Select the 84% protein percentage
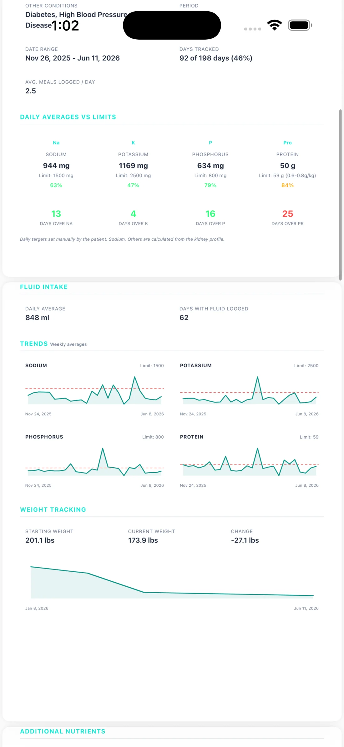 coord(287,185)
